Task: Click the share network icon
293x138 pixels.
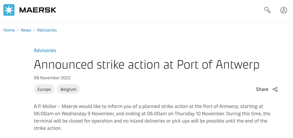Action: pos(275,89)
